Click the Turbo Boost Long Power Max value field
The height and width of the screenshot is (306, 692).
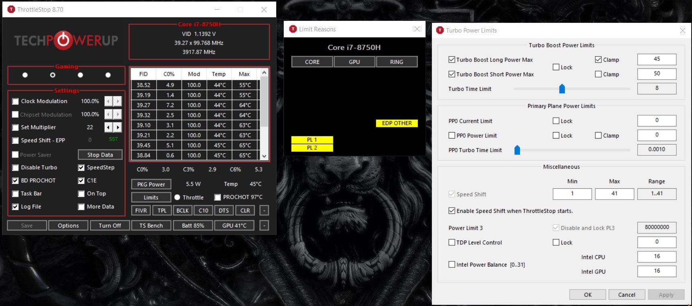click(657, 59)
